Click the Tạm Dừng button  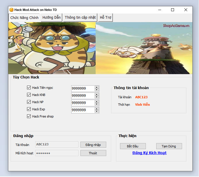169,146
